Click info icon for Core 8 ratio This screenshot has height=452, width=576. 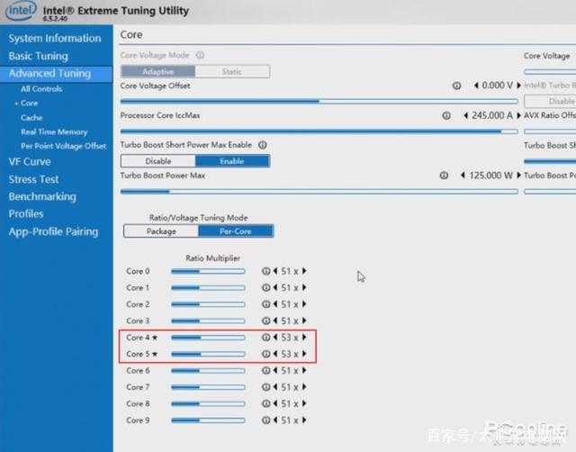tap(266, 403)
